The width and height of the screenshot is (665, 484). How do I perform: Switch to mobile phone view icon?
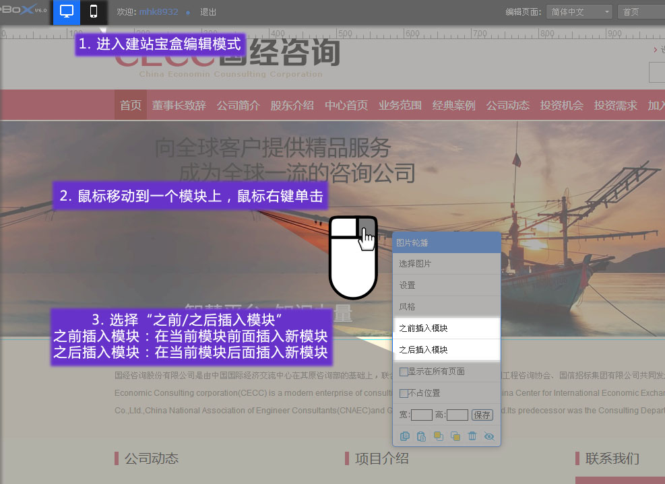coord(94,12)
